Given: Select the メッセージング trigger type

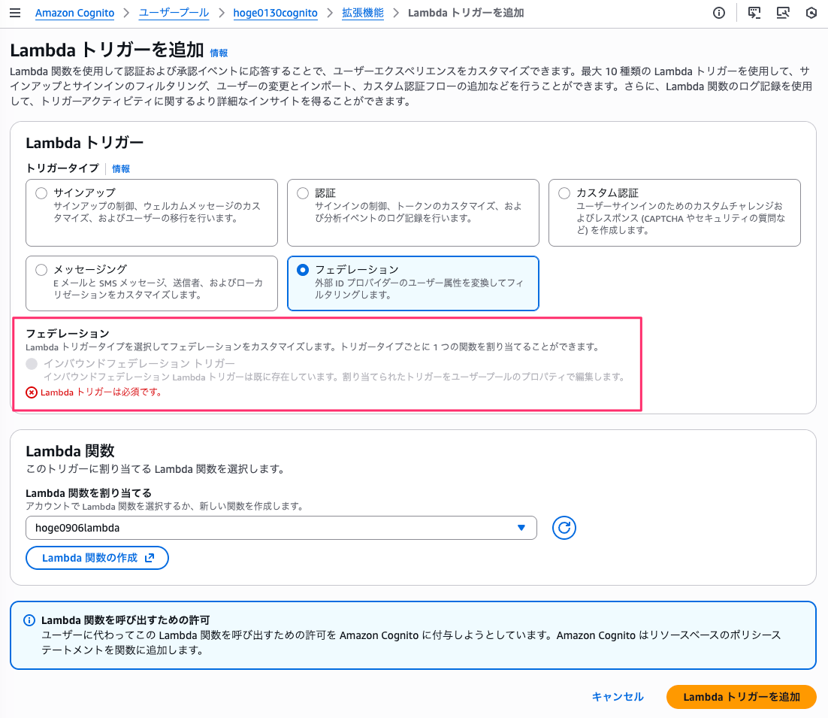Looking at the screenshot, I should pos(41,269).
